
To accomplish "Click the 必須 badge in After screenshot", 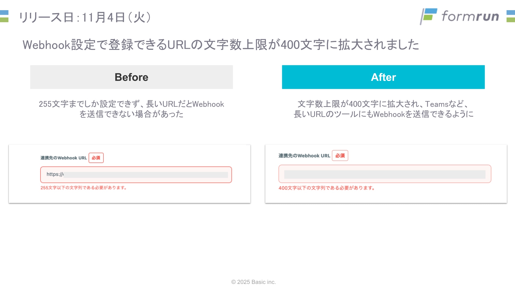I will point(340,155).
